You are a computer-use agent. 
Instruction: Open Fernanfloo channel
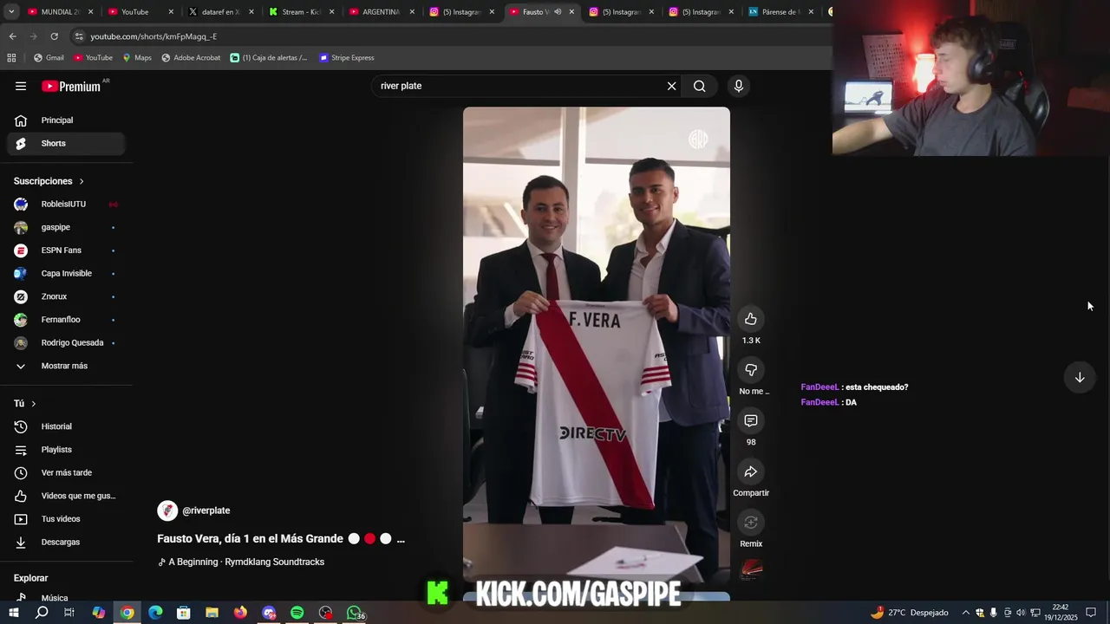click(66, 320)
